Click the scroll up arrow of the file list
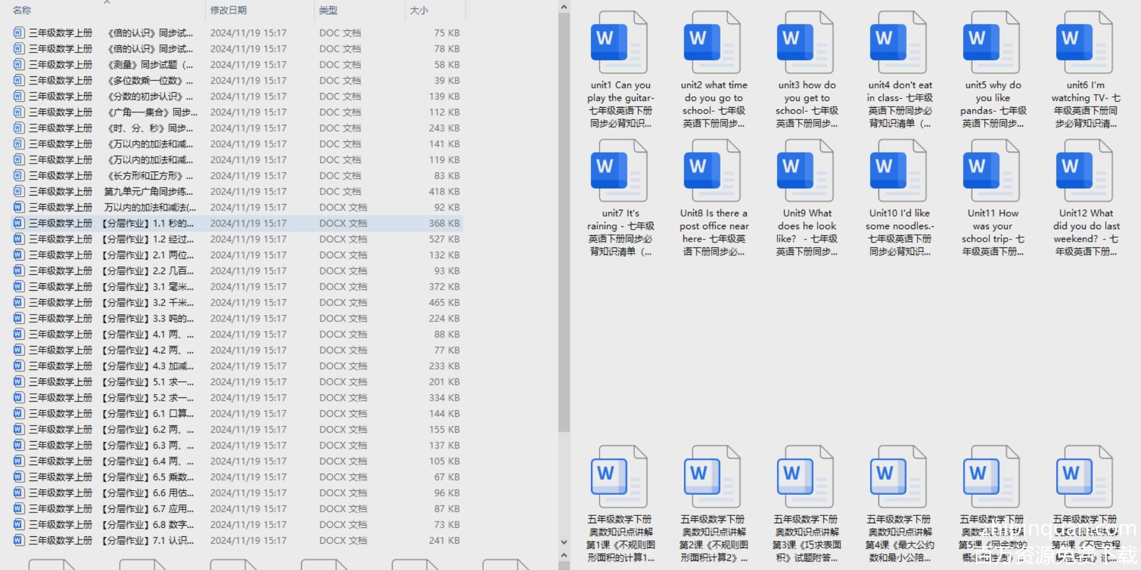The width and height of the screenshot is (1141, 570). [x=564, y=7]
